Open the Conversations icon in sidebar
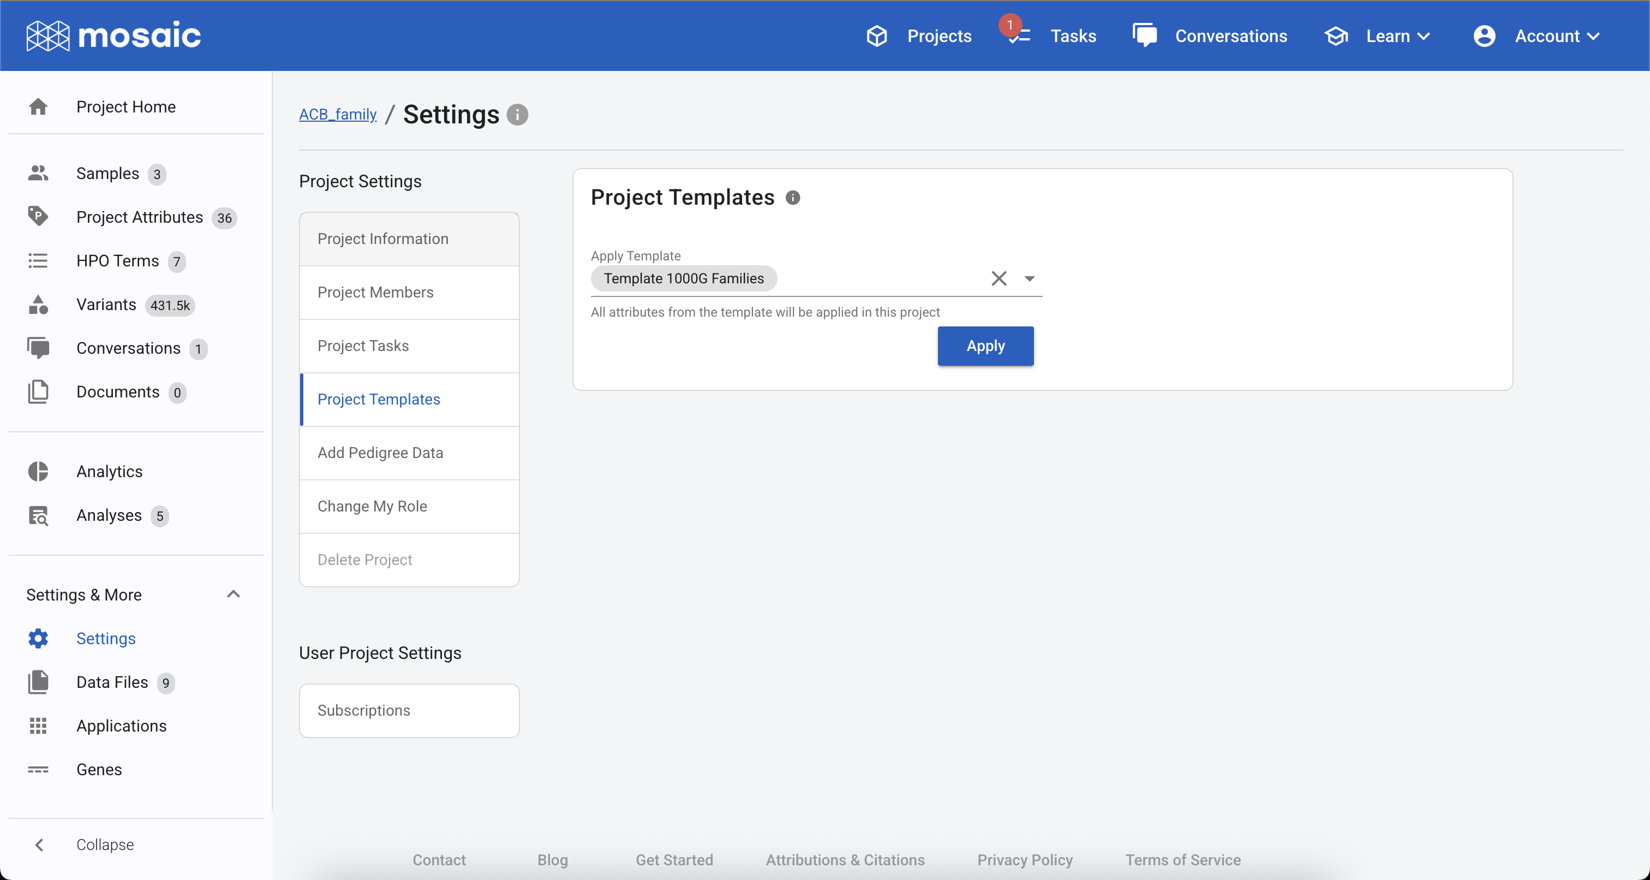 click(x=38, y=348)
